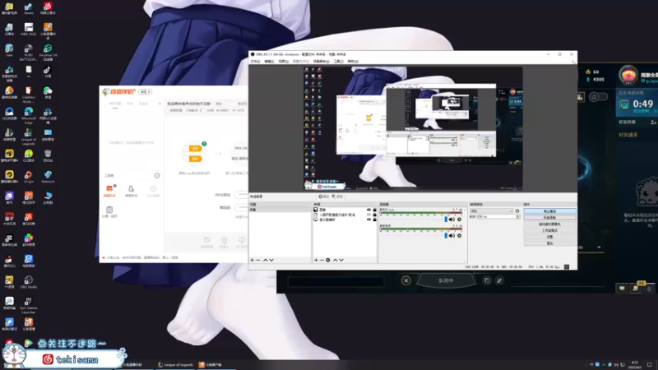Open the 文件 menu in OBS
Screen dimensions: 658x370
255,62
